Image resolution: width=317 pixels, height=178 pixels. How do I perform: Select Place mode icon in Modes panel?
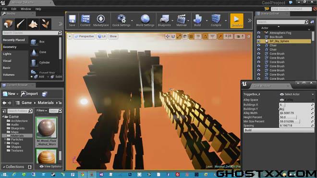(8, 24)
